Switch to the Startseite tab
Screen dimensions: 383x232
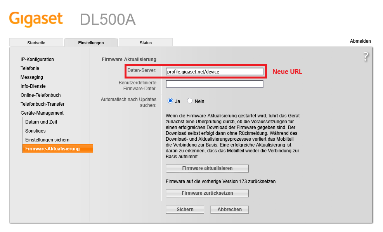36,43
